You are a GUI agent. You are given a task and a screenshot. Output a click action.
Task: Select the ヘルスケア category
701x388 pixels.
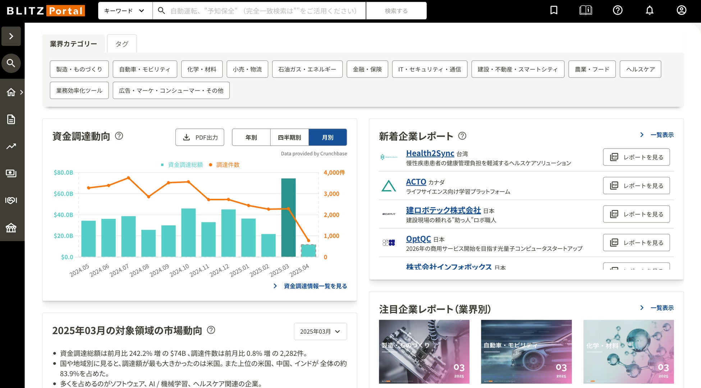pyautogui.click(x=640, y=69)
